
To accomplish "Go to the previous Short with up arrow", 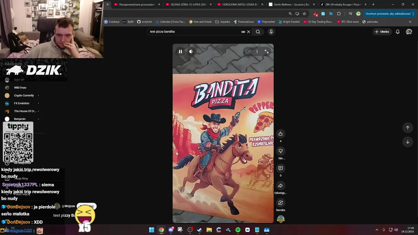I will point(408,128).
